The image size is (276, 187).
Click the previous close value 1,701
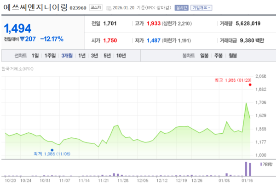pos(110,23)
